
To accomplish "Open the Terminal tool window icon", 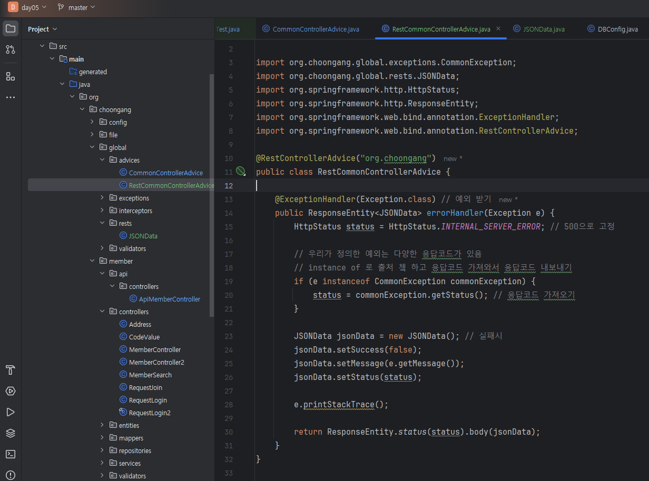I will pos(11,454).
